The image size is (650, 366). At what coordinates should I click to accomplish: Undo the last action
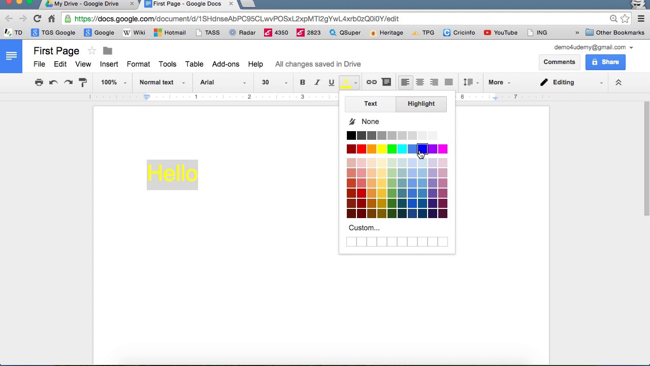(53, 82)
